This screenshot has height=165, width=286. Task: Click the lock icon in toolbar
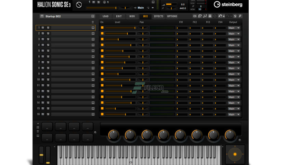210,16
